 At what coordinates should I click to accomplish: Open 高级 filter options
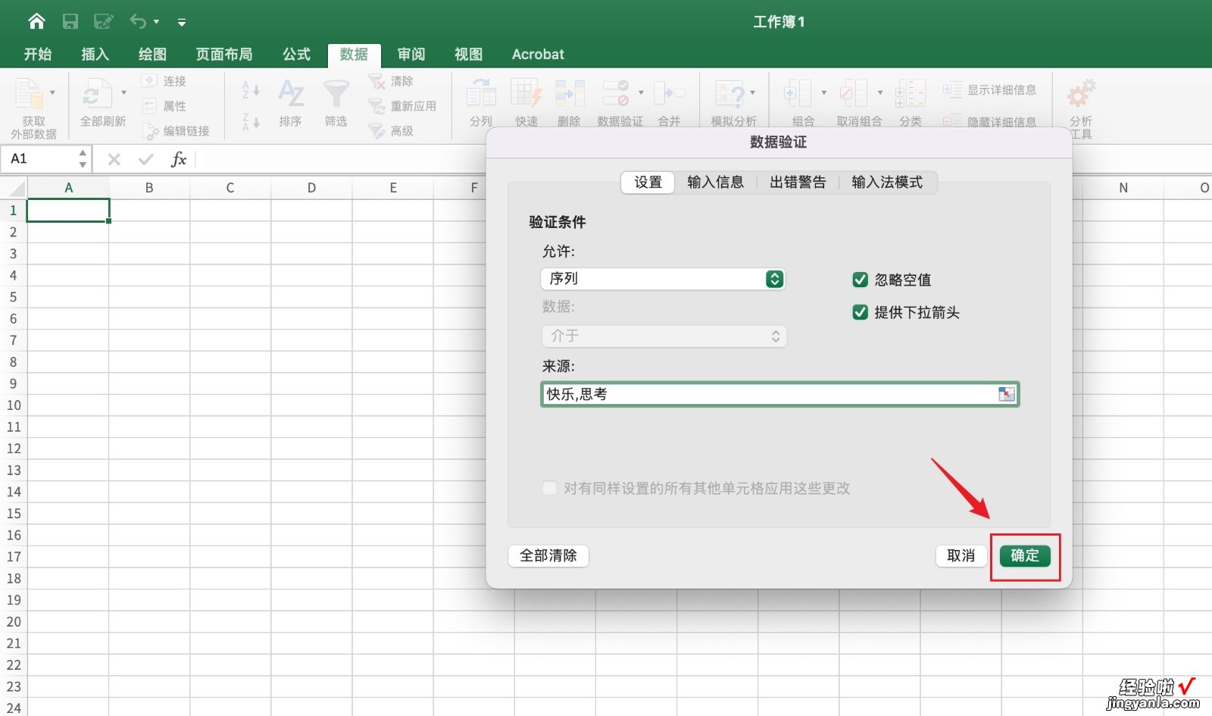391,131
